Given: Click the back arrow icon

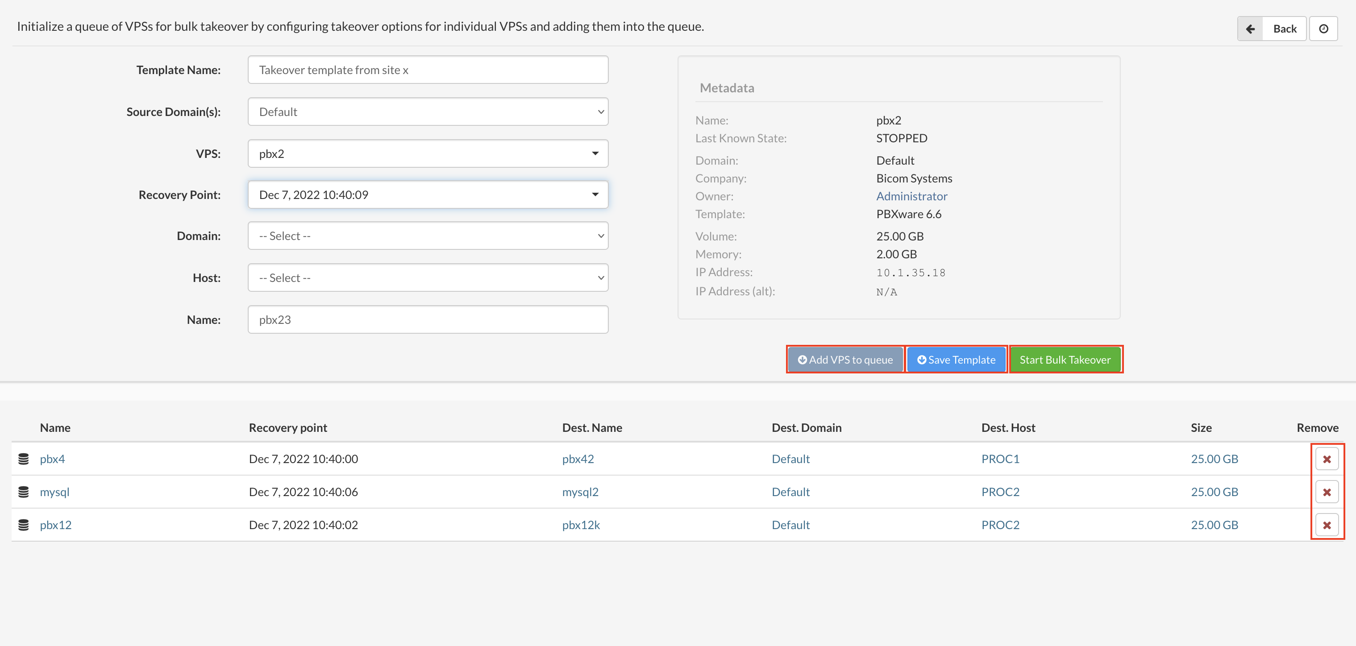Looking at the screenshot, I should 1250,29.
